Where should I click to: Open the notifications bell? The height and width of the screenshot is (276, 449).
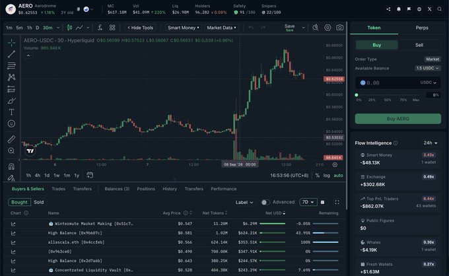coord(399,9)
